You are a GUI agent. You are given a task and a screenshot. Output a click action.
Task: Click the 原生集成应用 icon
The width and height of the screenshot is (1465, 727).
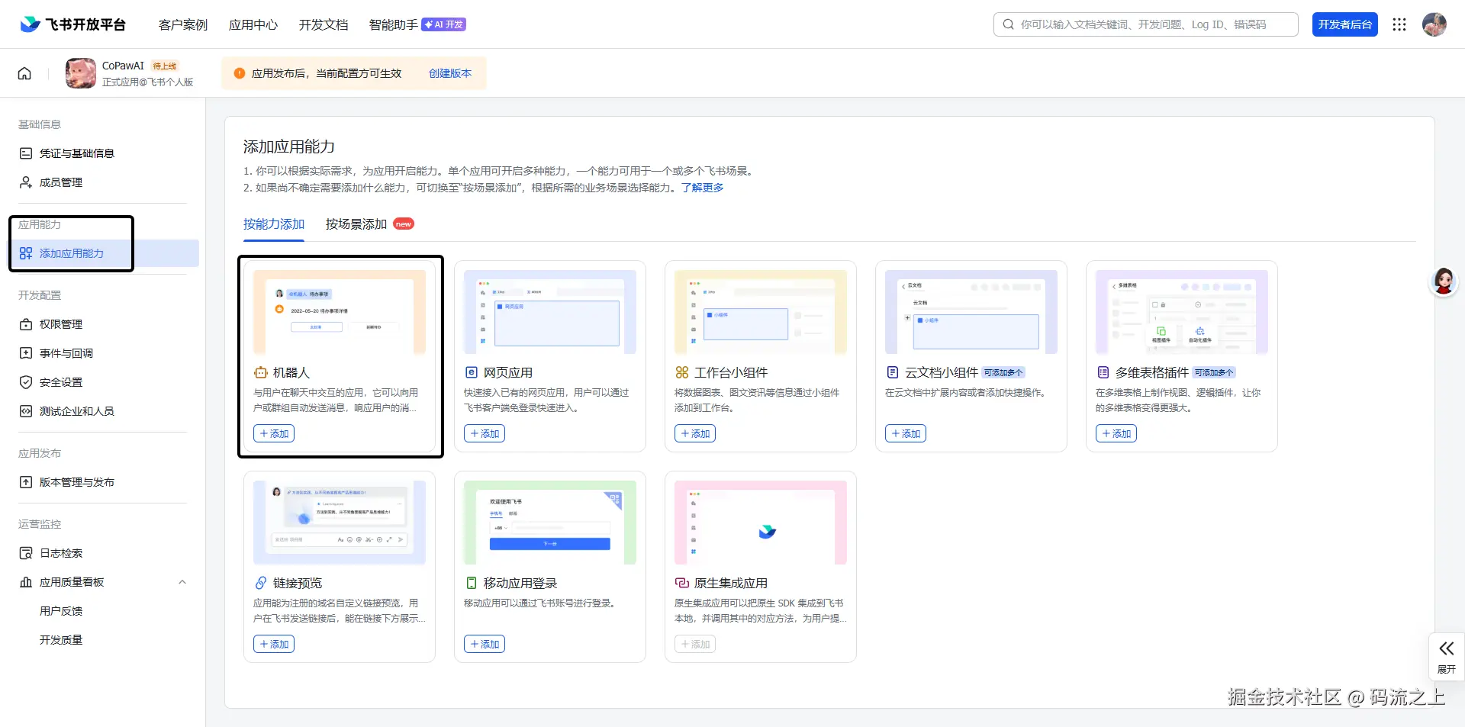coord(682,583)
